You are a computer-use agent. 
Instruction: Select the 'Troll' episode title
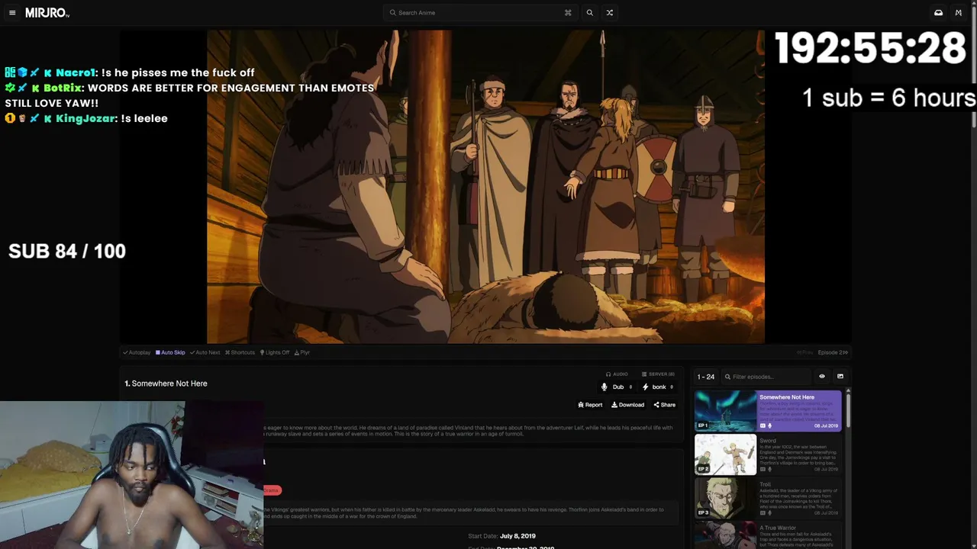[766, 484]
